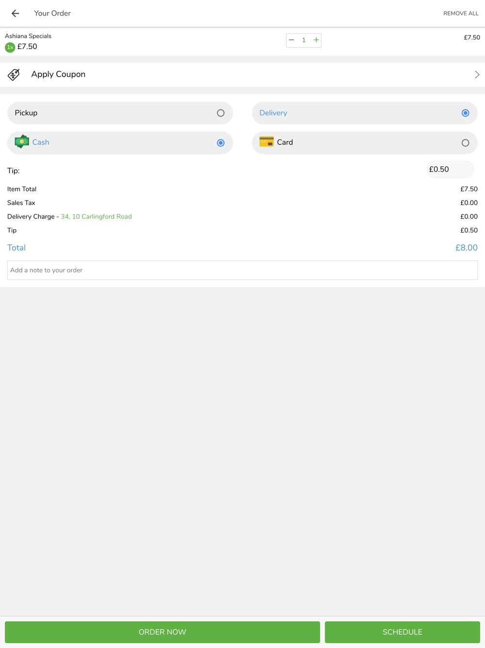
Task: Choose Card payment radio button
Action: point(465,143)
